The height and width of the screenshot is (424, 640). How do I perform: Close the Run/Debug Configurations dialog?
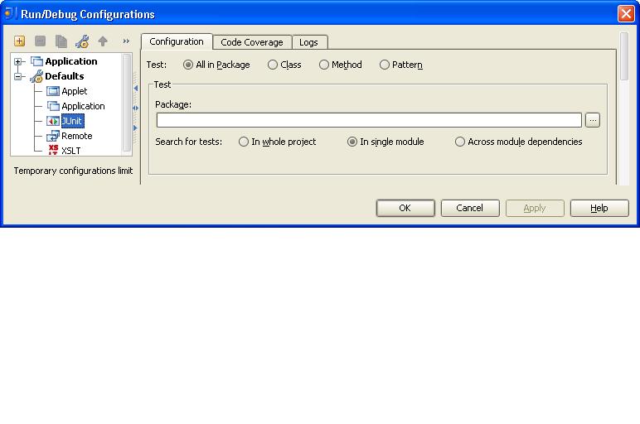tap(626, 14)
